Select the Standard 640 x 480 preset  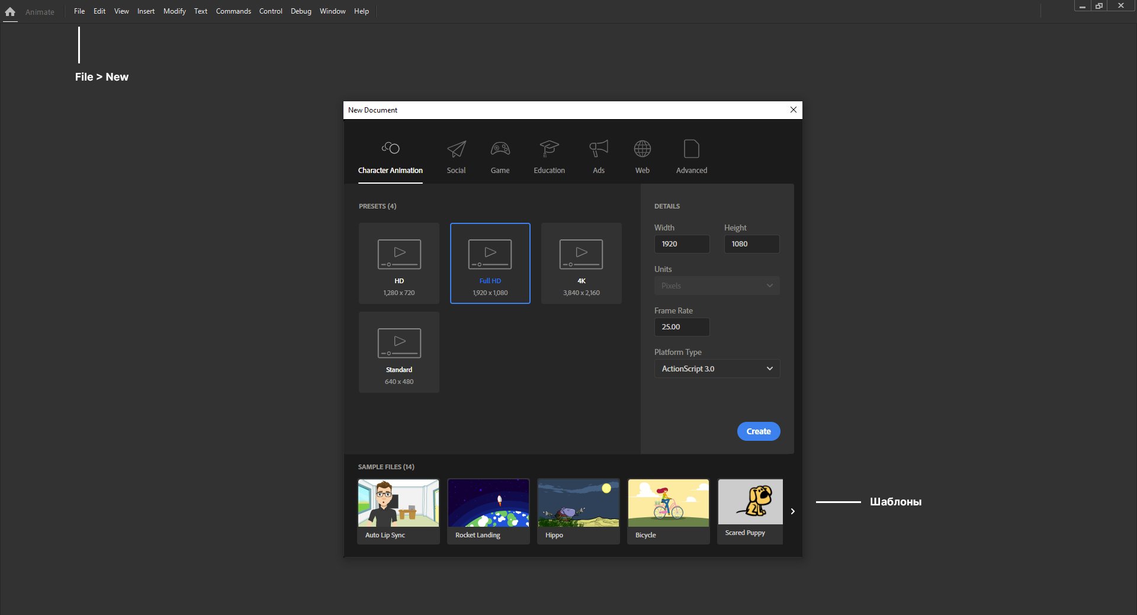pyautogui.click(x=399, y=352)
